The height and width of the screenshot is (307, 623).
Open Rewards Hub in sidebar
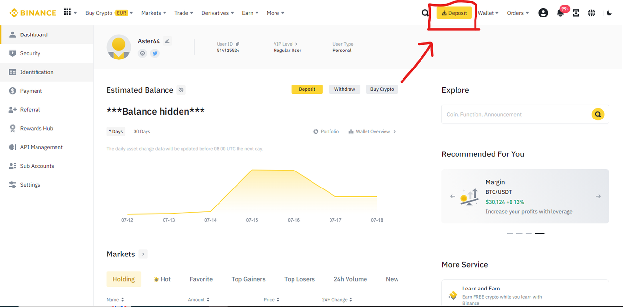pos(47,128)
